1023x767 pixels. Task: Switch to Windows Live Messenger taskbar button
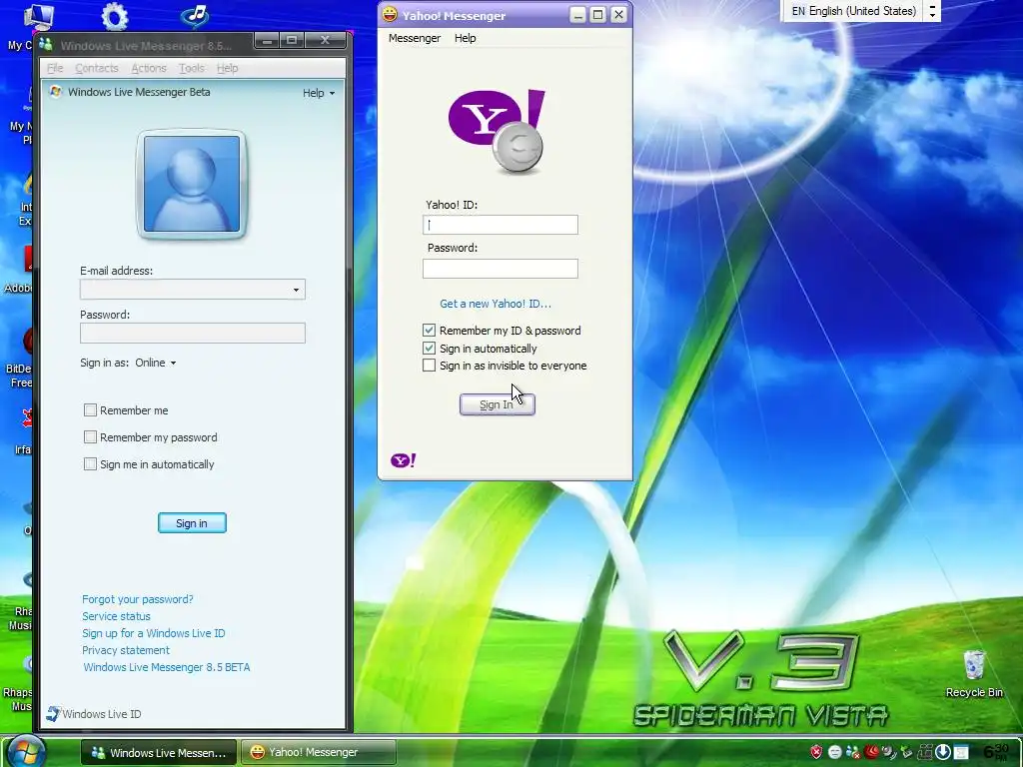point(159,752)
